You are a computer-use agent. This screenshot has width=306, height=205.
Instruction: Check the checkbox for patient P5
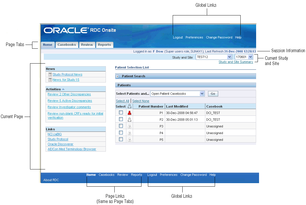tap(121, 139)
